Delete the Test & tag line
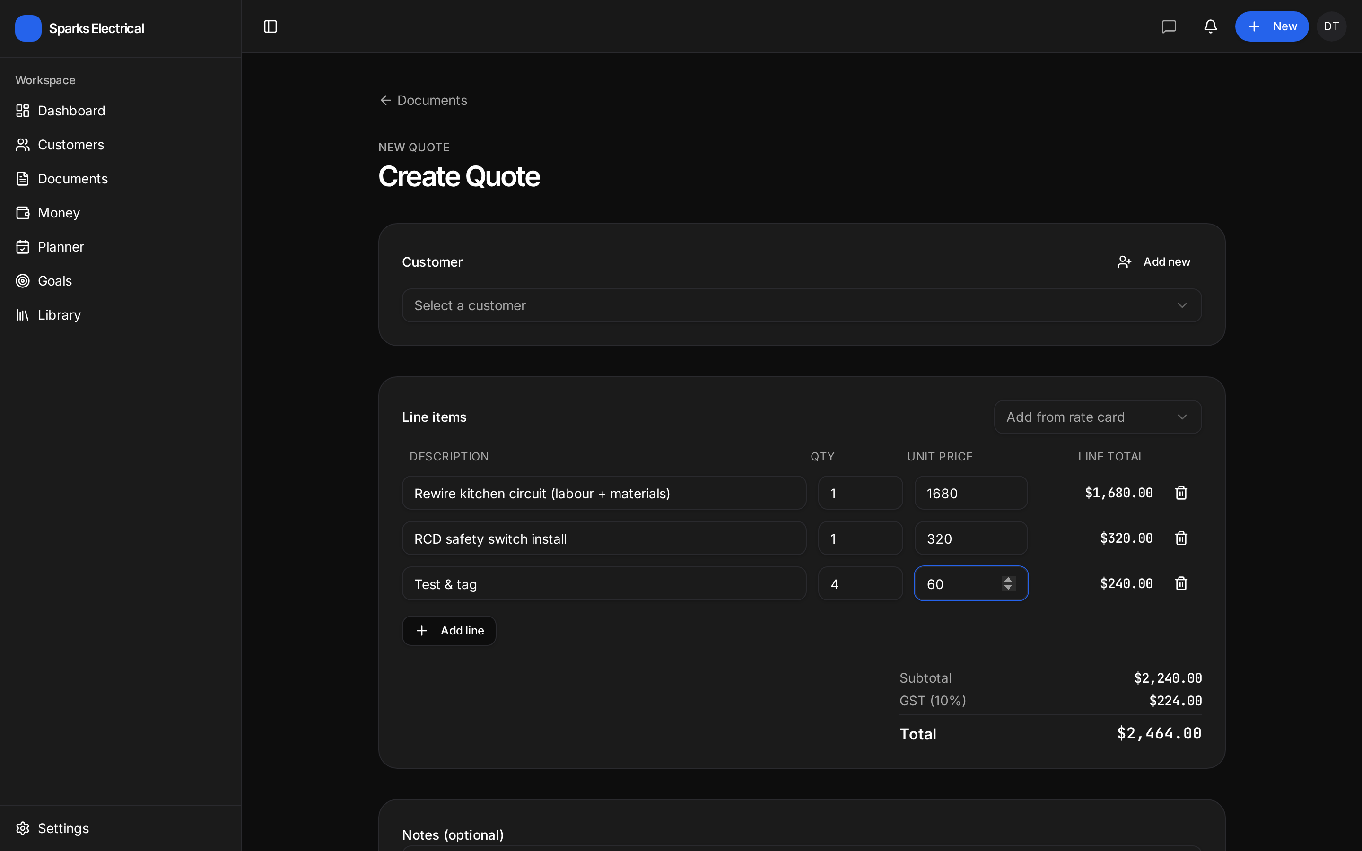This screenshot has height=851, width=1362. [1181, 584]
